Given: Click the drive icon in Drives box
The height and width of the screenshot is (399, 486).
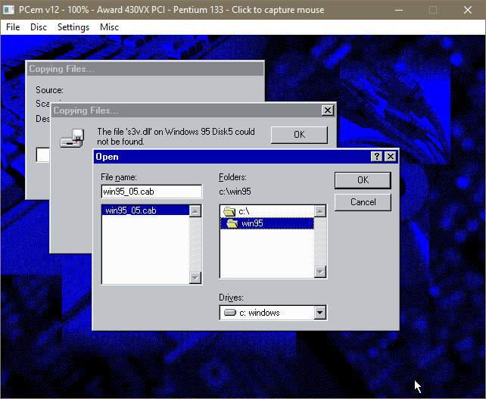Looking at the screenshot, I should (x=230, y=312).
